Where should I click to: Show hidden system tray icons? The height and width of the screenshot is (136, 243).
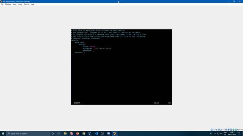point(215,133)
